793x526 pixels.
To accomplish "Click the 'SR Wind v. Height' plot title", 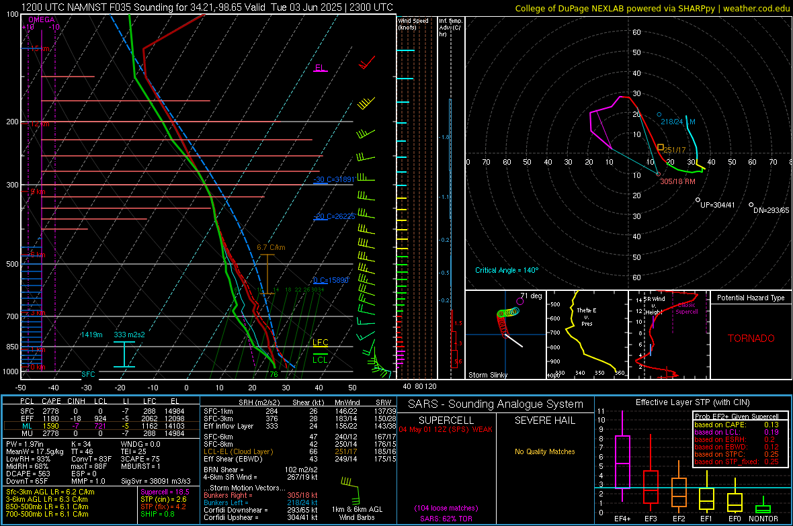I will 654,306.
